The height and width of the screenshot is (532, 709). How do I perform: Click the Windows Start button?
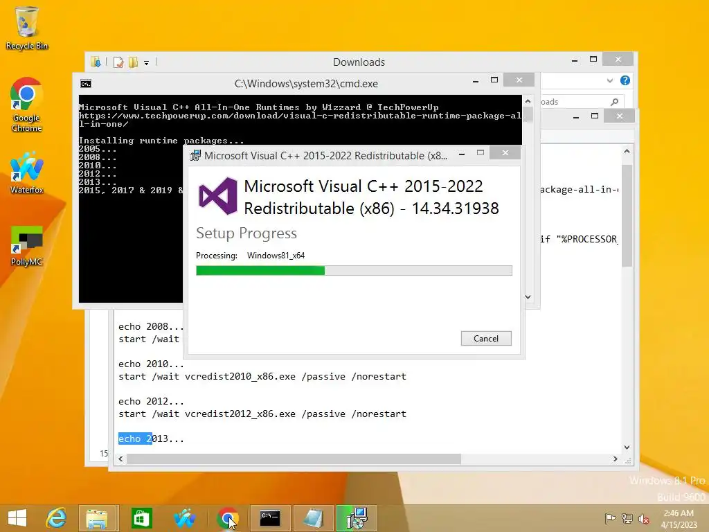17,518
